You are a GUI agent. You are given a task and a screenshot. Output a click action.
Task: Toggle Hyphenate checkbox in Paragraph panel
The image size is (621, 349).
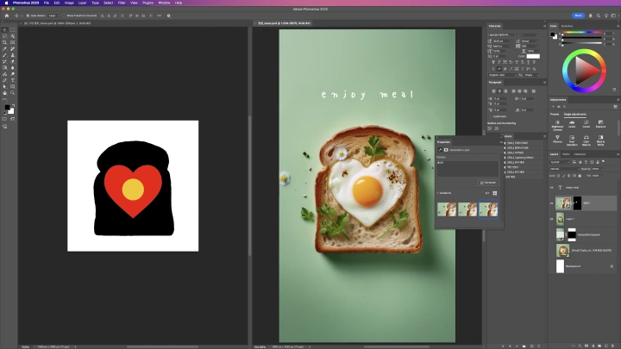pyautogui.click(x=490, y=116)
